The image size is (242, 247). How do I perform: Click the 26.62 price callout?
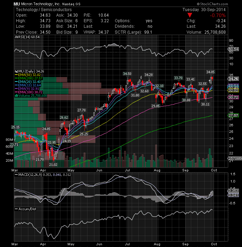pos(64,117)
